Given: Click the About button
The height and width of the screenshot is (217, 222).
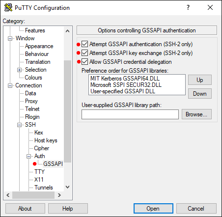Looking at the screenshot, I should click(25, 209).
